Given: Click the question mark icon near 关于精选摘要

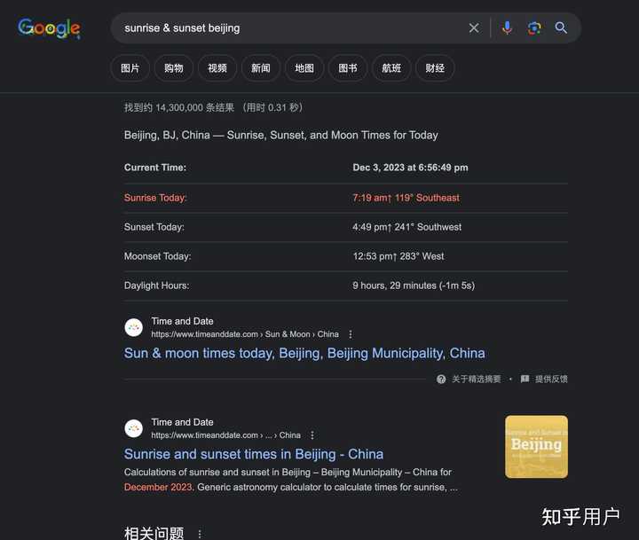Looking at the screenshot, I should click(x=441, y=380).
